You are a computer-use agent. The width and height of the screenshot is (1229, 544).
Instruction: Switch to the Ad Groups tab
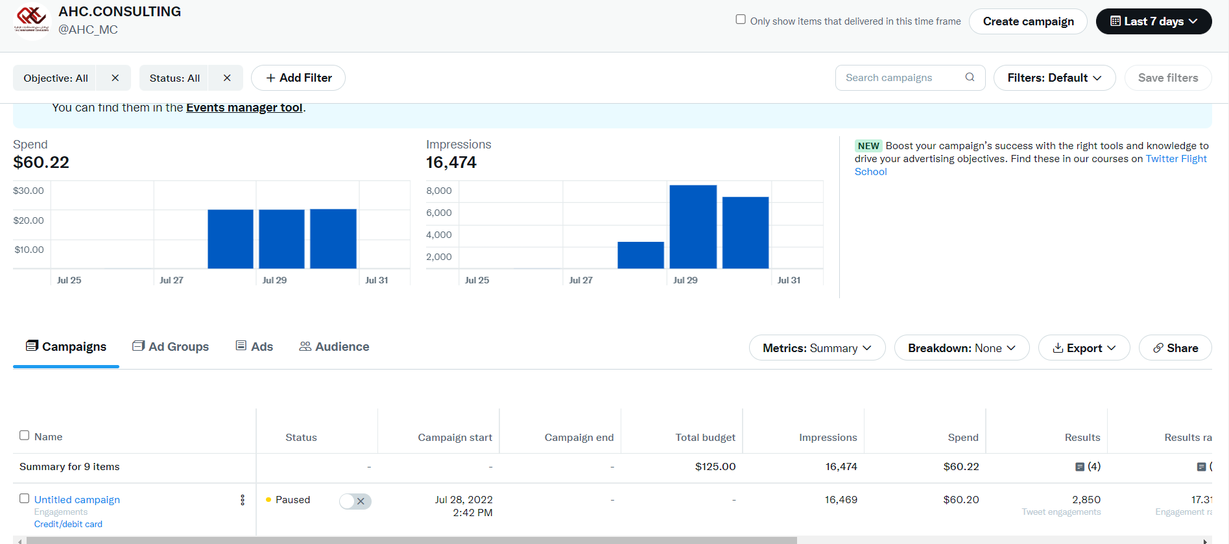171,347
